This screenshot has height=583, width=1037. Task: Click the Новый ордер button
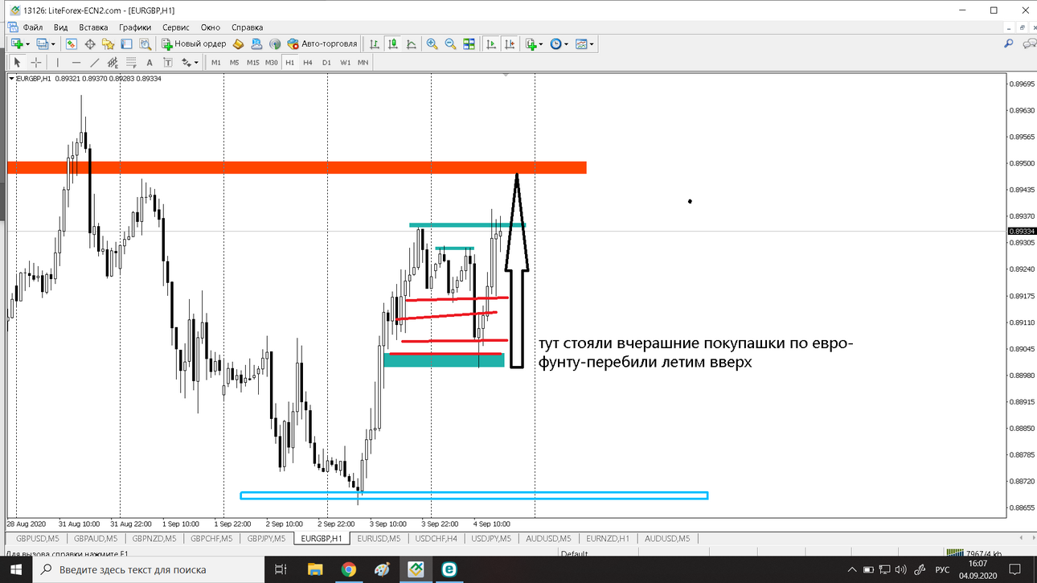(x=194, y=44)
